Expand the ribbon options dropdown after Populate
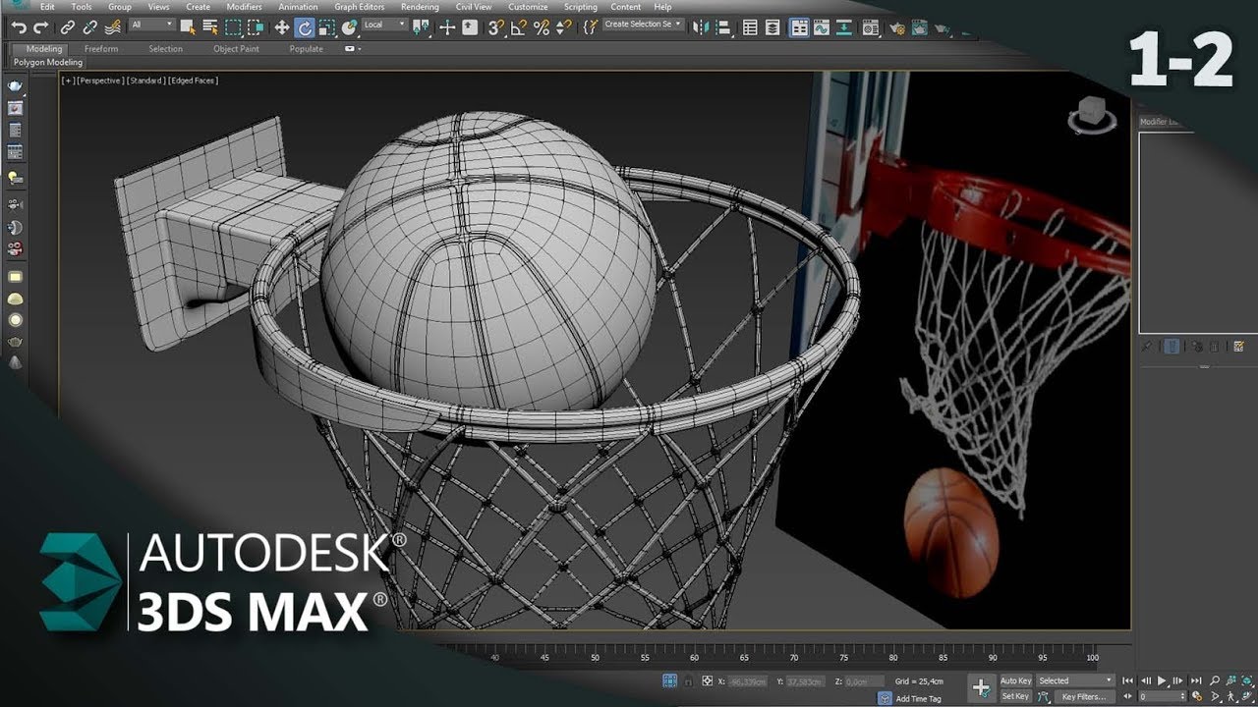Image resolution: width=1258 pixels, height=707 pixels. click(x=353, y=49)
